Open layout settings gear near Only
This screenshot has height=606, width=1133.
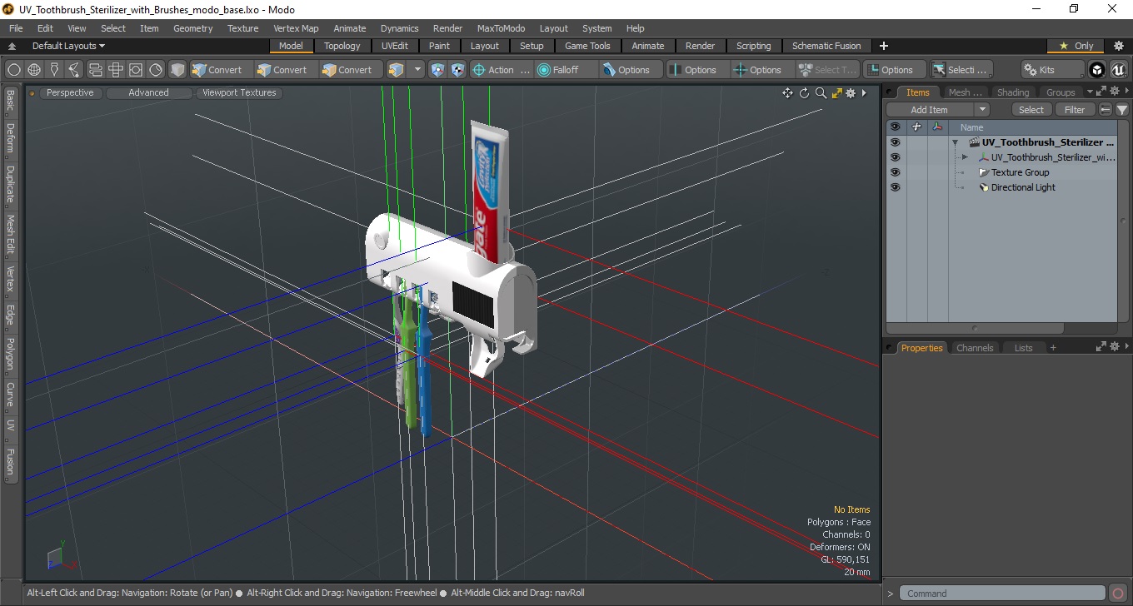[x=1119, y=46]
